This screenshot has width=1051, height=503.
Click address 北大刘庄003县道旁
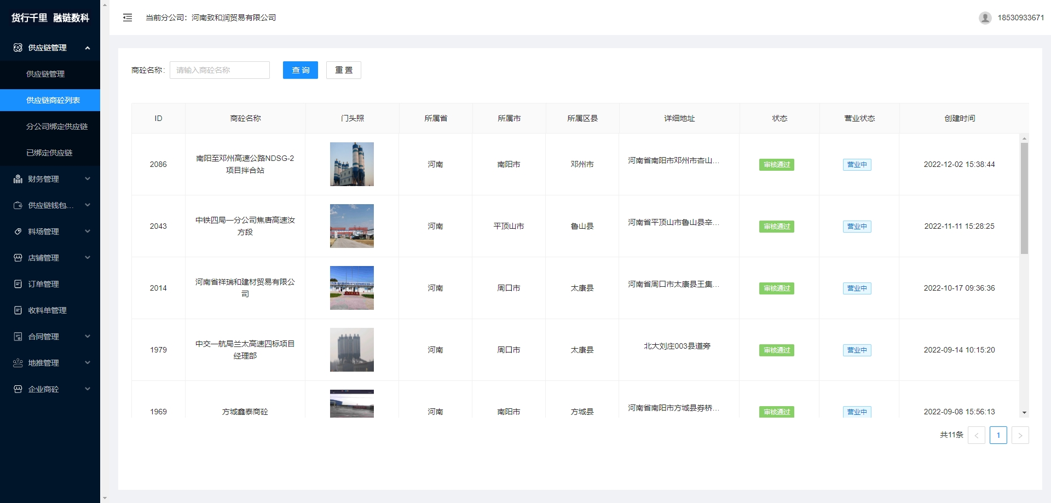(677, 346)
